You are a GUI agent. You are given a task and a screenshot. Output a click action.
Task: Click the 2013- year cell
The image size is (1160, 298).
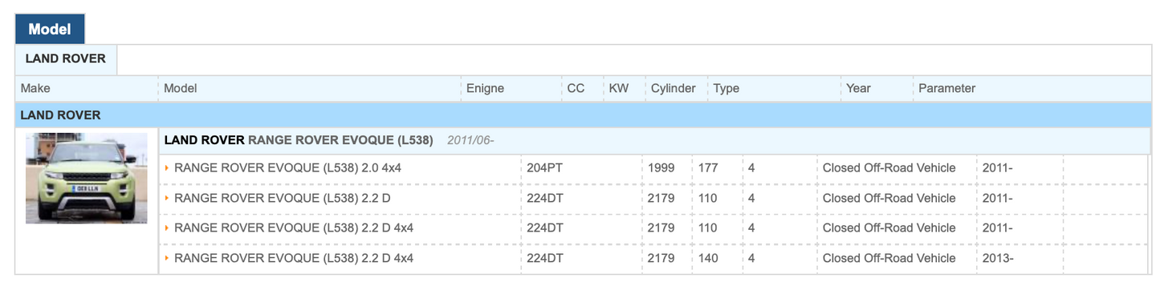click(998, 259)
